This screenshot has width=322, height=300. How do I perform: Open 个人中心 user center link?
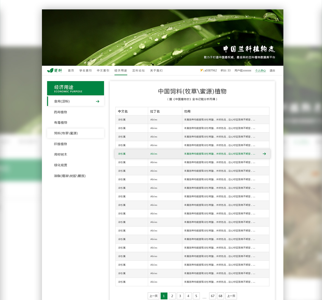click(260, 71)
